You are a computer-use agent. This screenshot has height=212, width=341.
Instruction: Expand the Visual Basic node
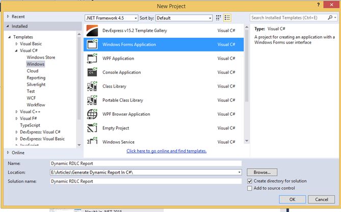[x=16, y=44]
